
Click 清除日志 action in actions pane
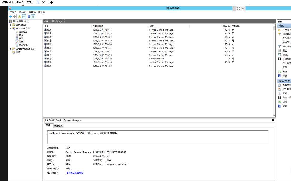pos(287,42)
